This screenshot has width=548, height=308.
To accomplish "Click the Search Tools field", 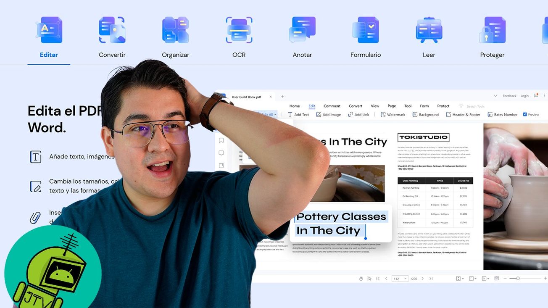I will click(x=475, y=106).
